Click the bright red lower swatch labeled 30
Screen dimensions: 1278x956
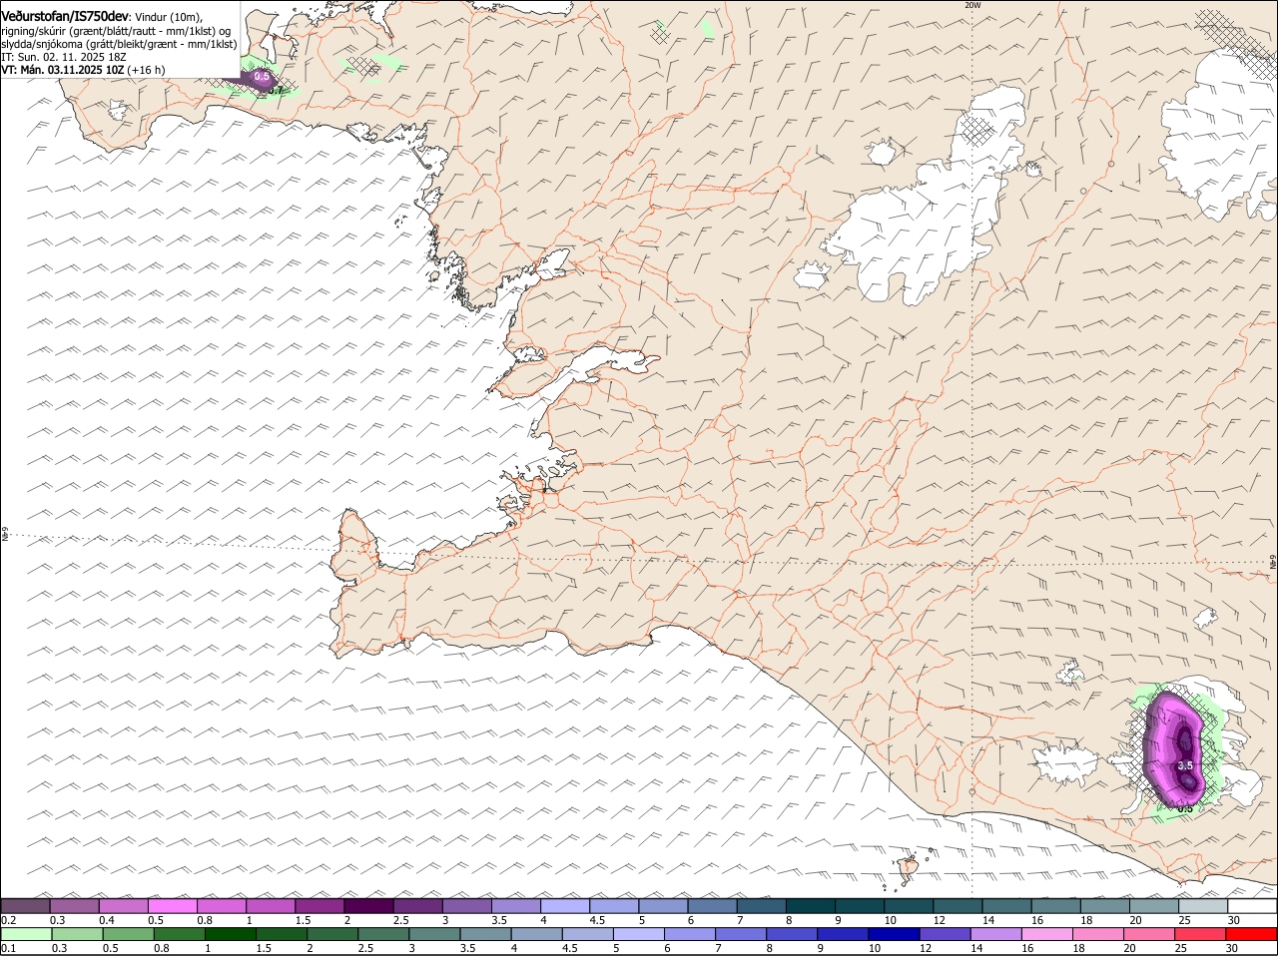[1253, 935]
